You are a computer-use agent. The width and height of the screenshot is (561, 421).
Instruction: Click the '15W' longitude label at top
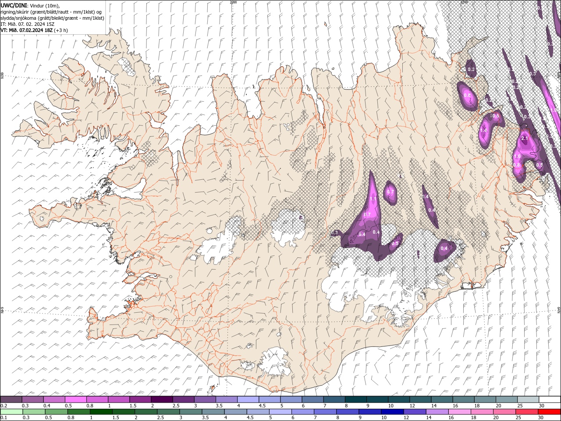point(464,2)
